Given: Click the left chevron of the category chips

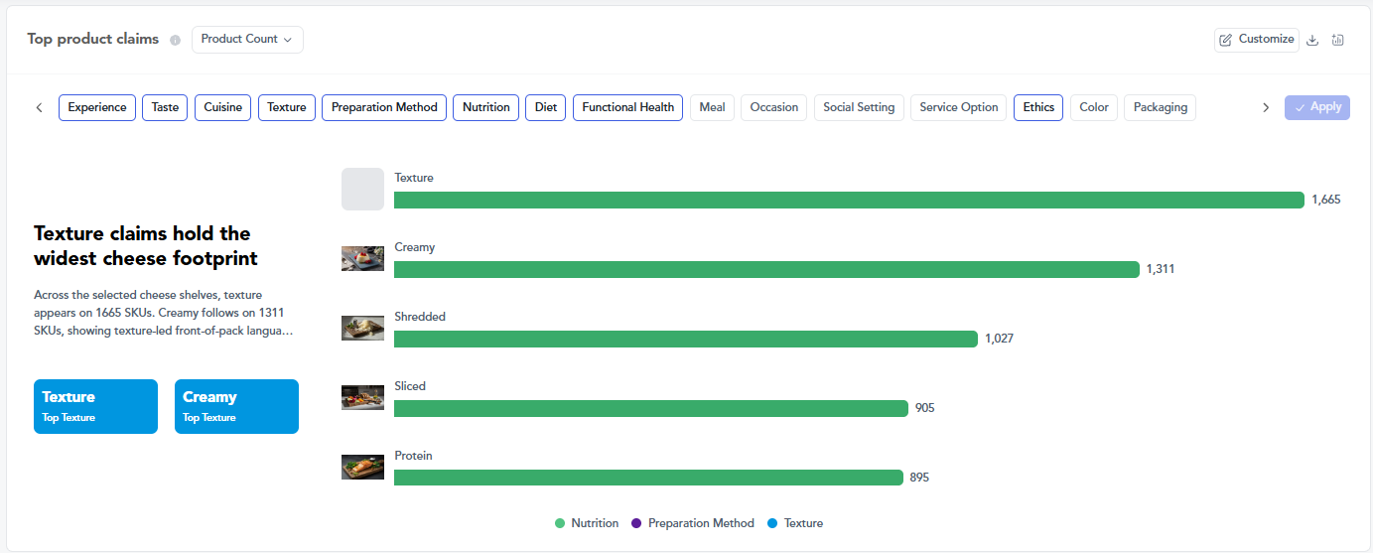Looking at the screenshot, I should click(39, 107).
